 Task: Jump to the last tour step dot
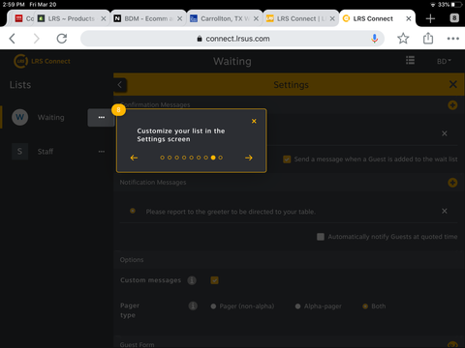pos(220,158)
